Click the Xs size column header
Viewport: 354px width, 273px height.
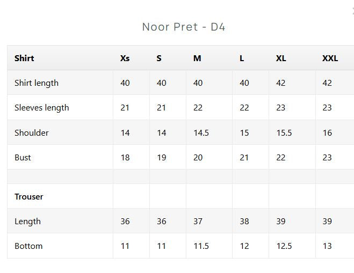[x=125, y=58]
